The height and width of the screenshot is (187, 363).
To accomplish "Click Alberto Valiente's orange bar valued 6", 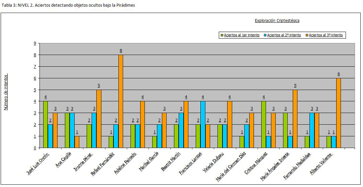I will 339,113.
